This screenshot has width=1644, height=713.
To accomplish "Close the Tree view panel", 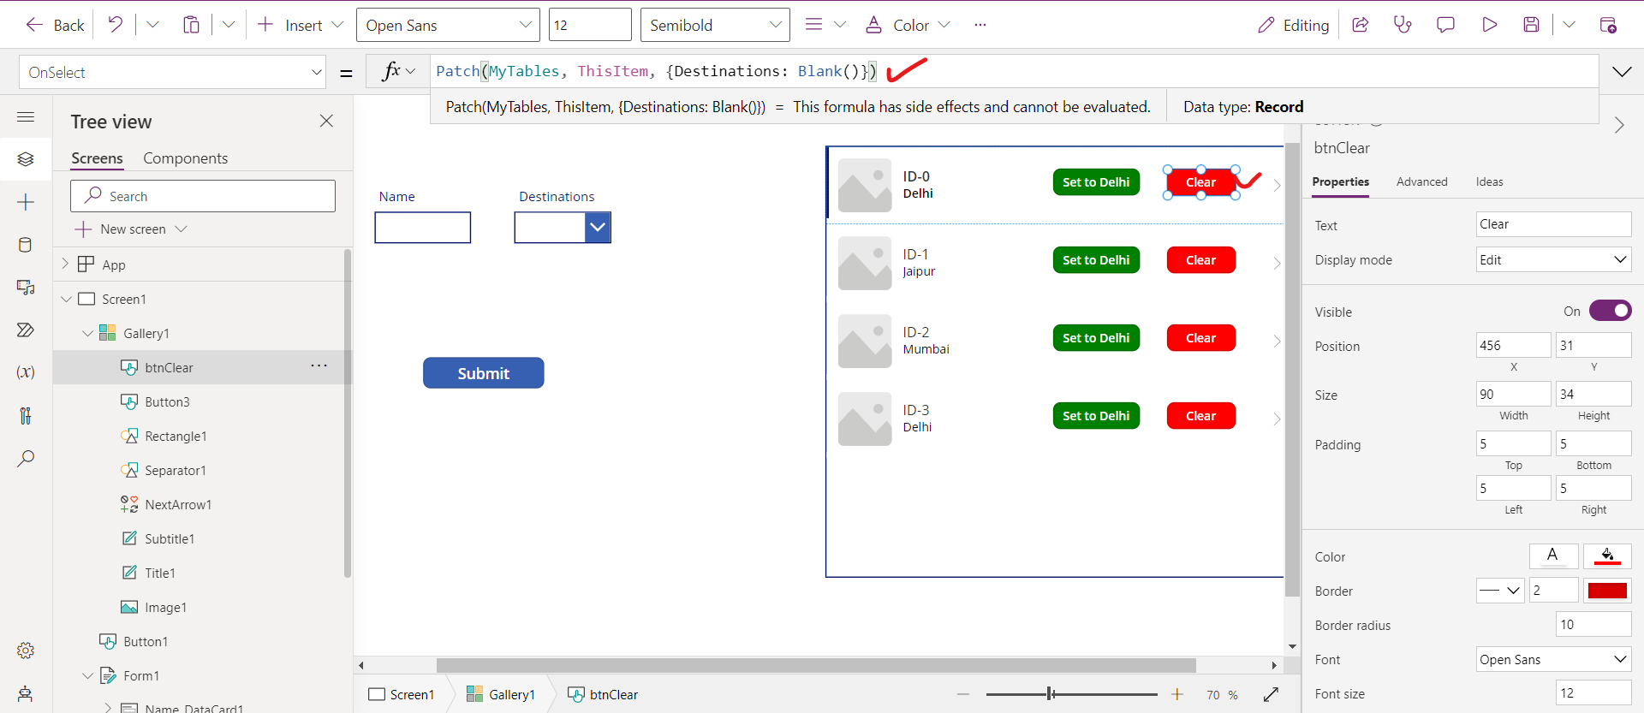I will pos(326,122).
